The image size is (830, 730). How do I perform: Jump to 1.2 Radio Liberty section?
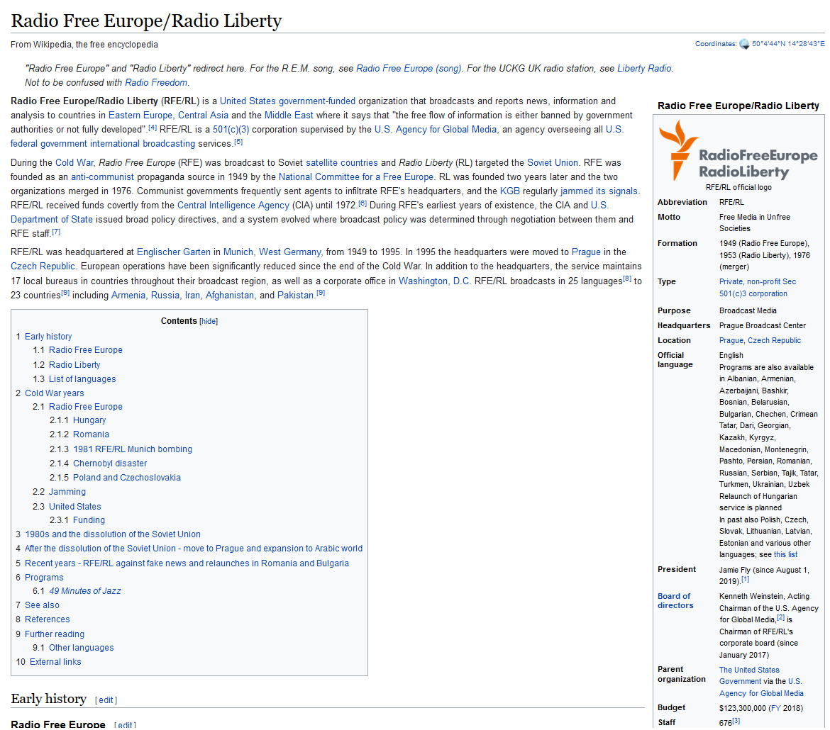74,365
